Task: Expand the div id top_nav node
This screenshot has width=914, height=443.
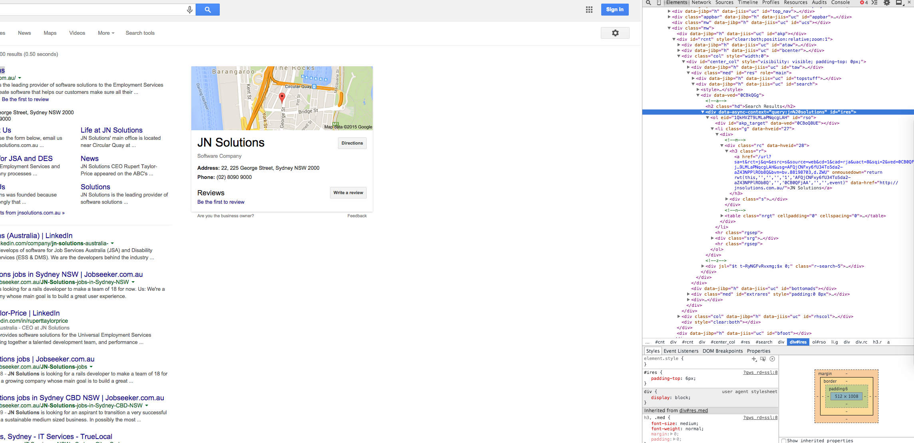Action: [x=669, y=11]
